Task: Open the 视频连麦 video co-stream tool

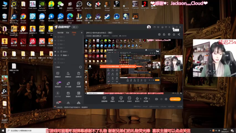Action: tap(58, 85)
